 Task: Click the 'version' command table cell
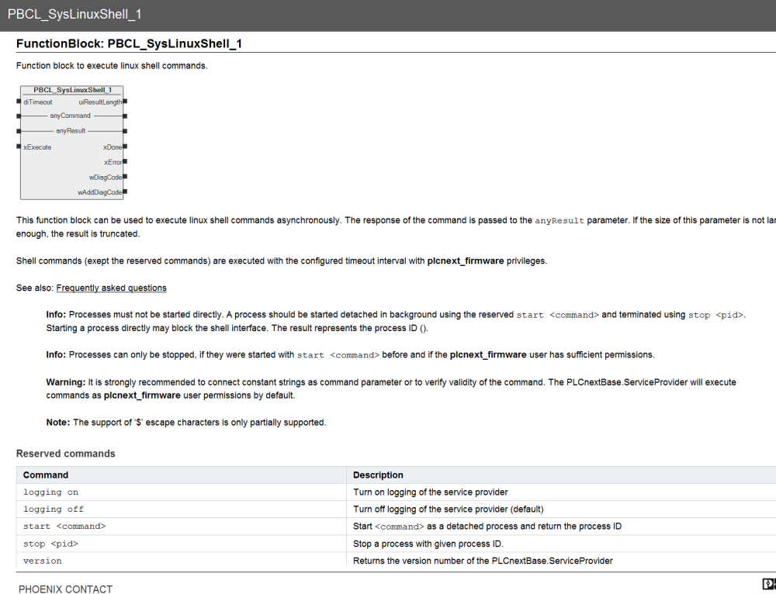42,561
